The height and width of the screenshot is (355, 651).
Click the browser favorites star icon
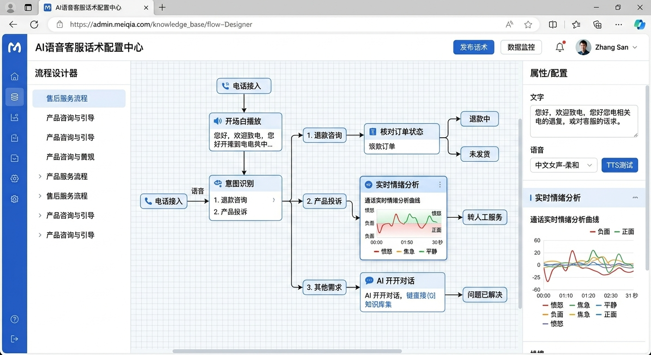pyautogui.click(x=528, y=24)
